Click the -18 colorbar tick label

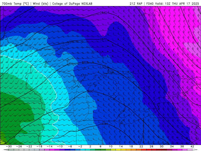coord(39,146)
